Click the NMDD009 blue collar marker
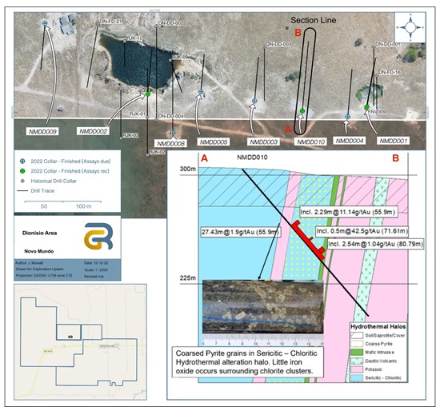The width and height of the screenshot is (440, 407). click(x=45, y=23)
